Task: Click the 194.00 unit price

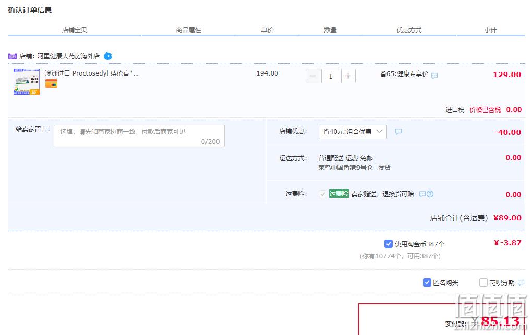Action: coord(268,73)
